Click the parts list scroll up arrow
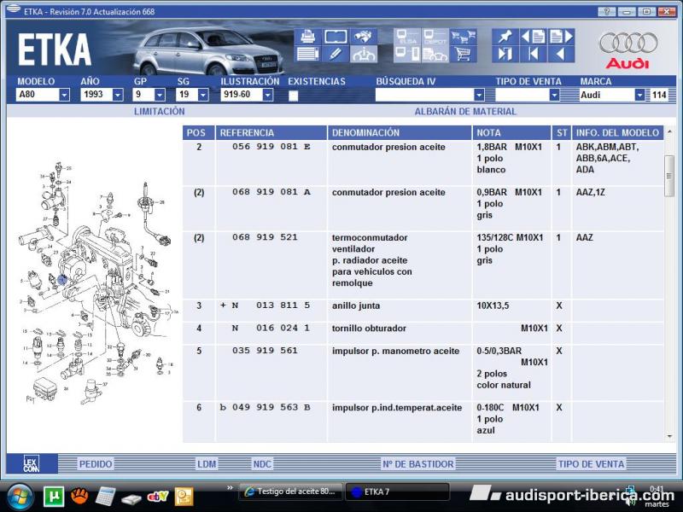 click(669, 132)
